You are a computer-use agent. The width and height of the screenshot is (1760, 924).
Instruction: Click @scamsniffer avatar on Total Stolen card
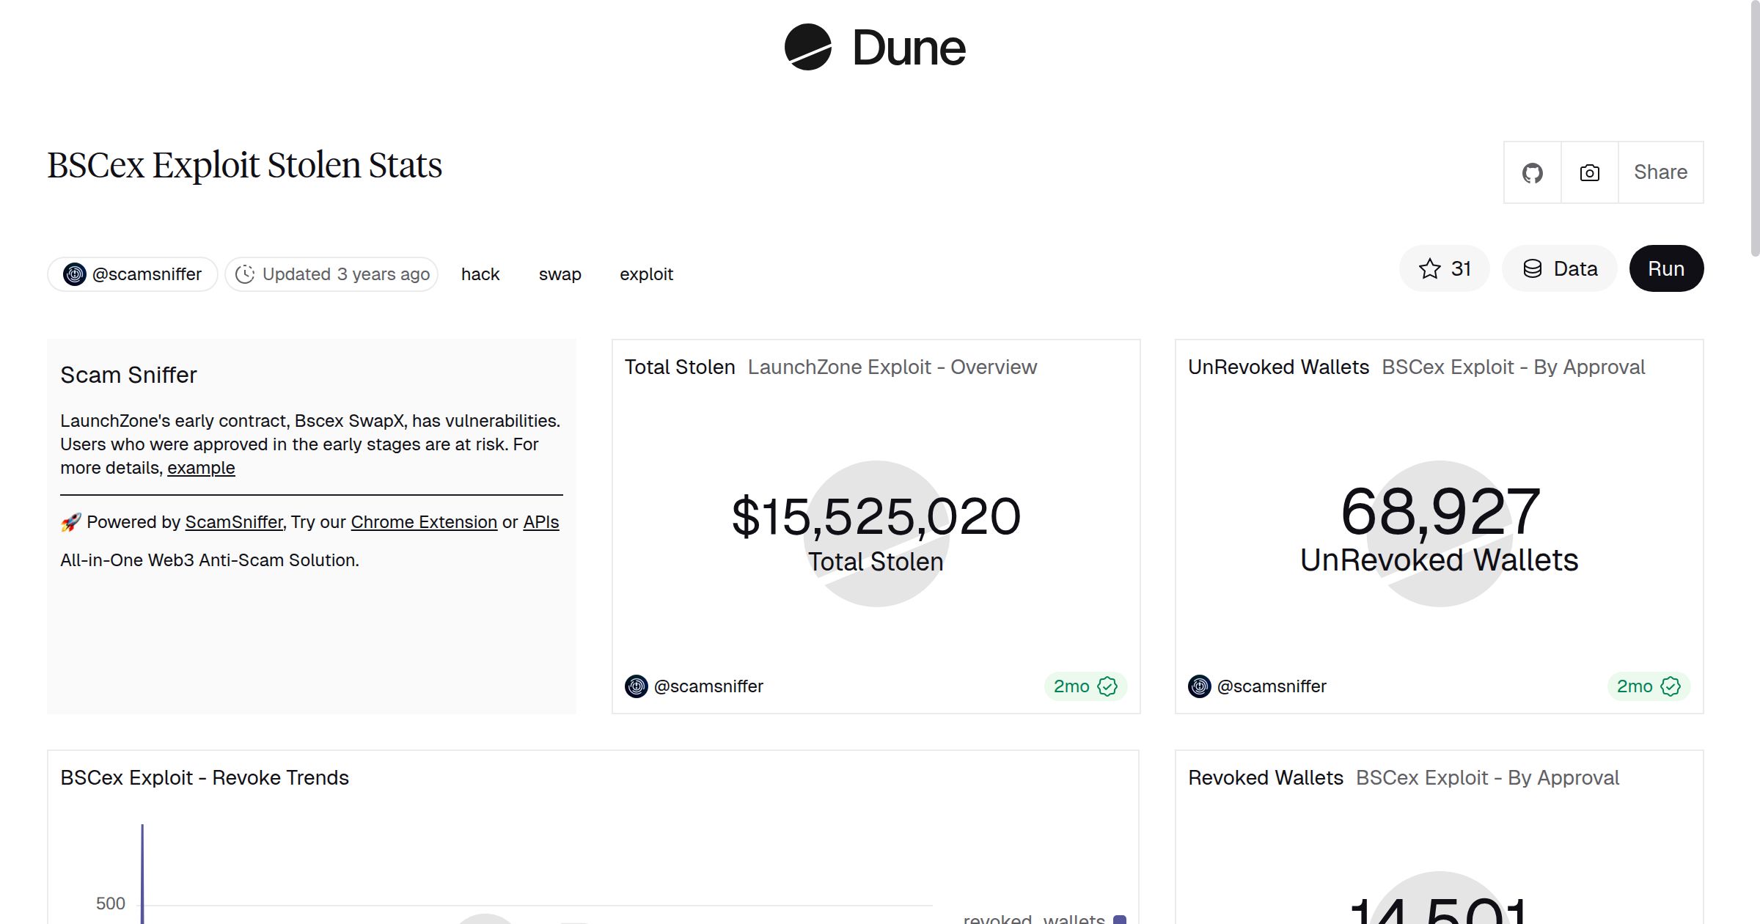(635, 686)
